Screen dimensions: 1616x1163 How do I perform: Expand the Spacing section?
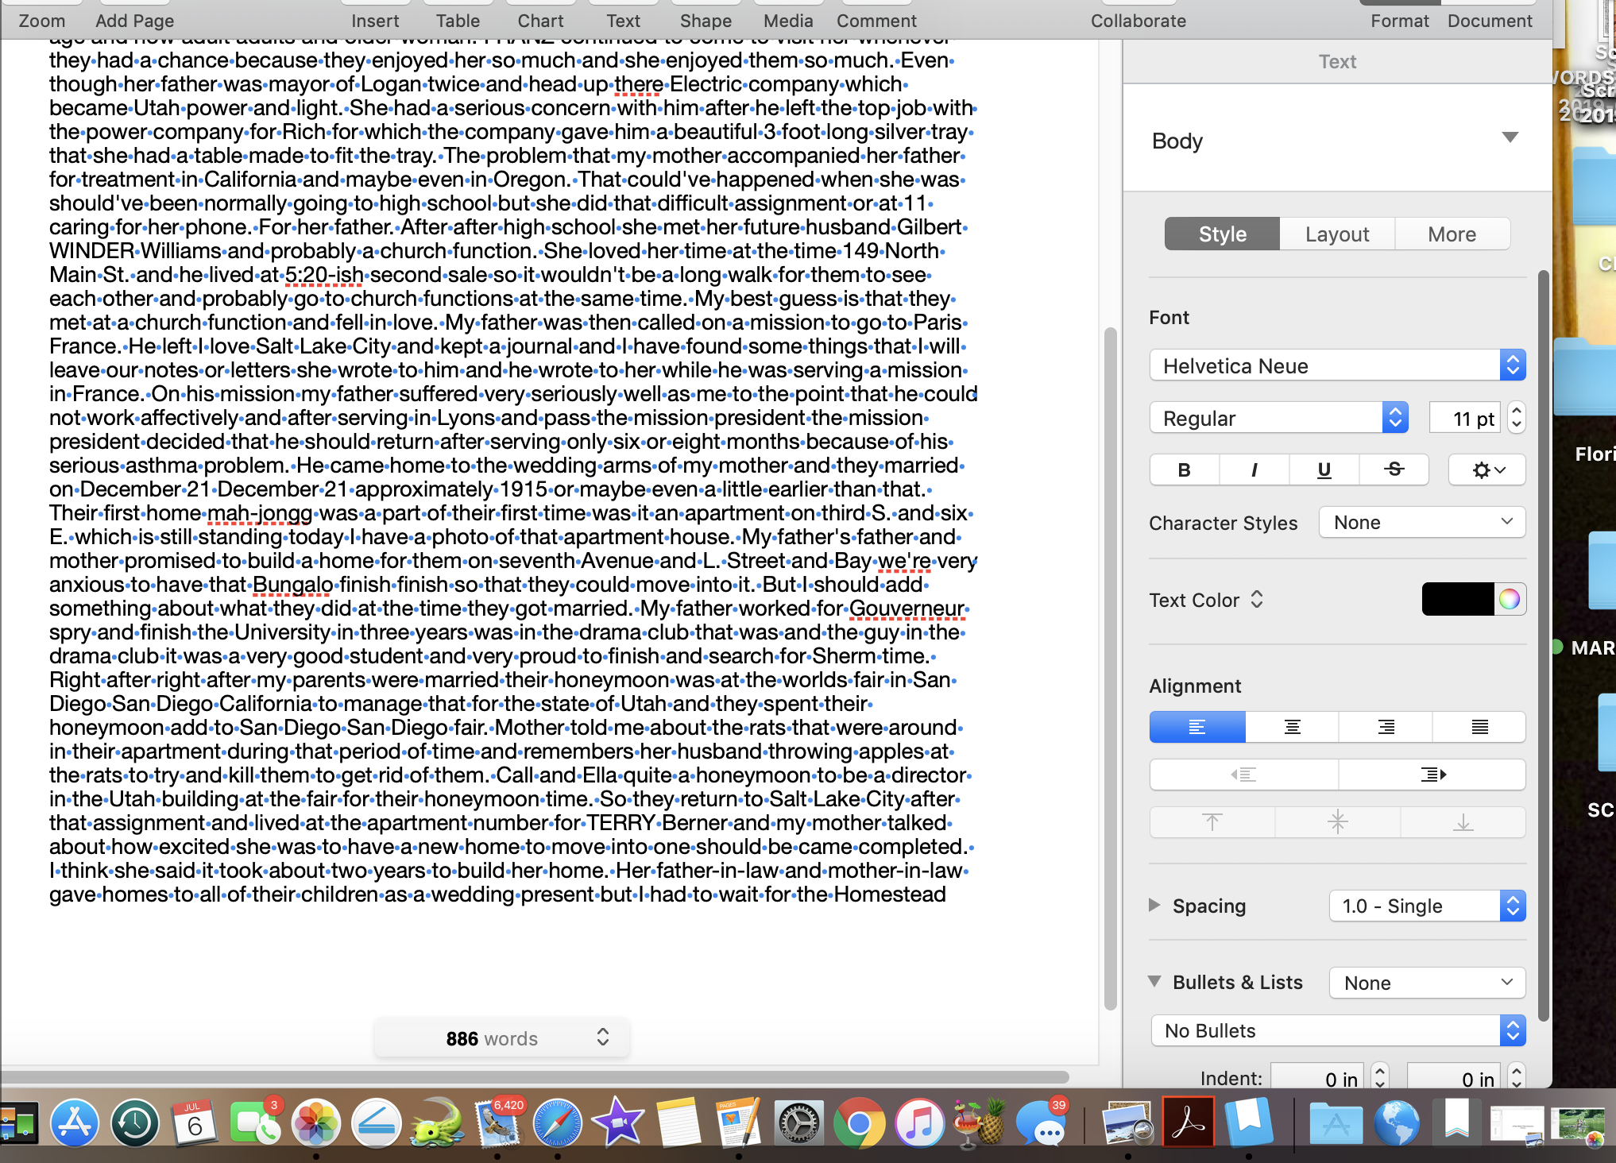pyautogui.click(x=1154, y=906)
